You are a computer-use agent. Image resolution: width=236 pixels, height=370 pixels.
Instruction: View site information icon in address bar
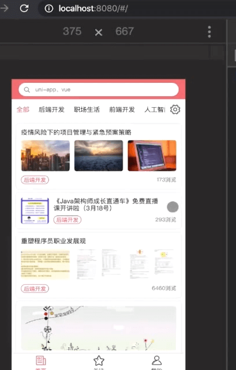tap(49, 9)
